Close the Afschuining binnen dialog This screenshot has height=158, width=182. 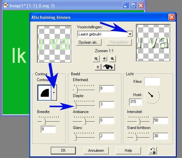(x=172, y=17)
